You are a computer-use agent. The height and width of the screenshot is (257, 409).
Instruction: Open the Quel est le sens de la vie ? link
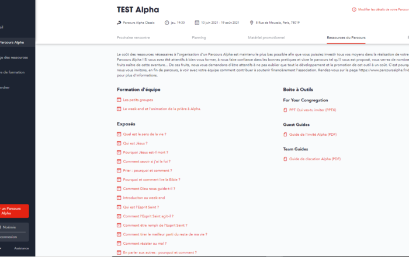point(144,134)
